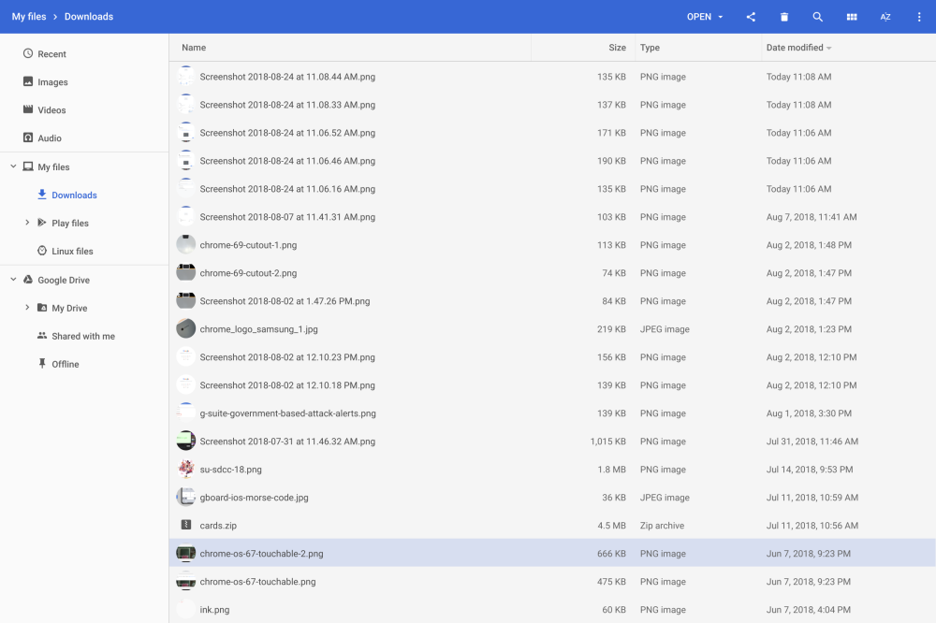Select the cards.zip file

point(218,526)
